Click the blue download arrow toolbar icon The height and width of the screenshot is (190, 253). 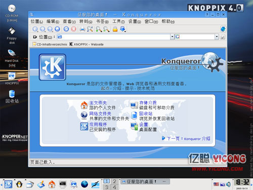coord(123,29)
